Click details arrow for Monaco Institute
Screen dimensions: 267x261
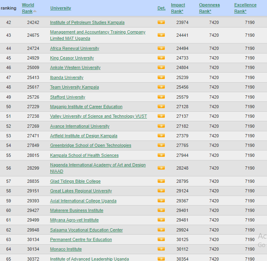coord(161,249)
